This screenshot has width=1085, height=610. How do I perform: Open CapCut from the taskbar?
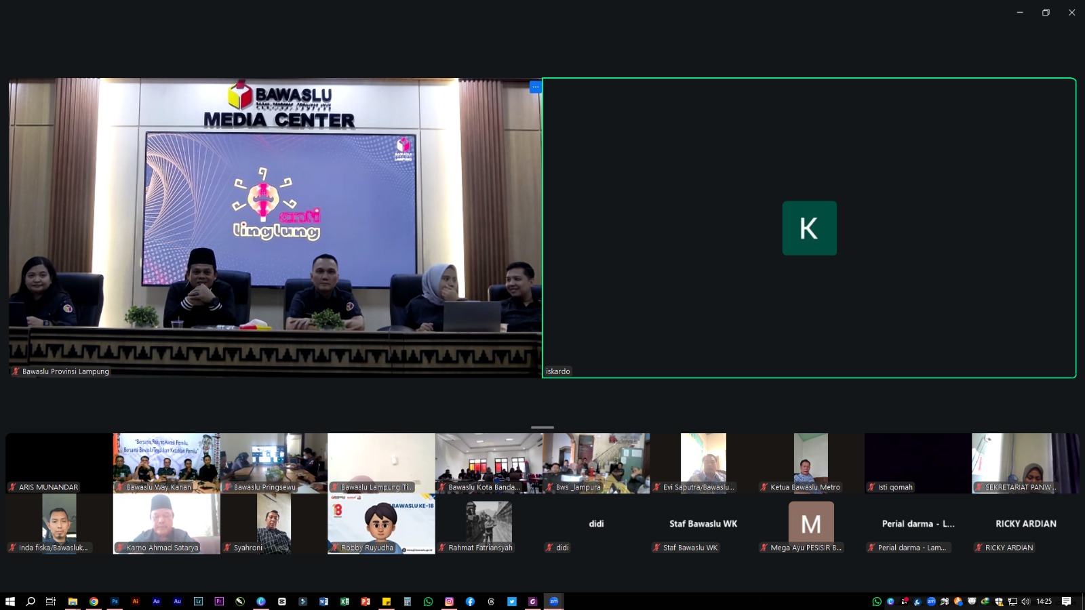click(282, 601)
